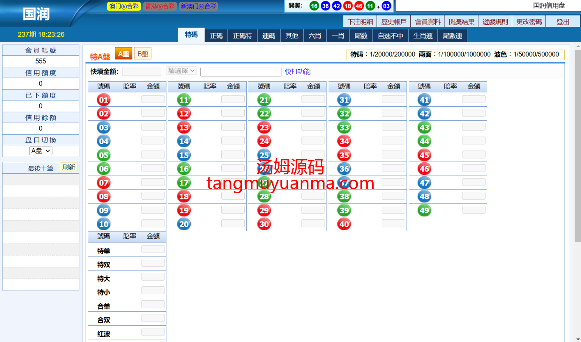Click the blue number 31 ball

tap(344, 100)
